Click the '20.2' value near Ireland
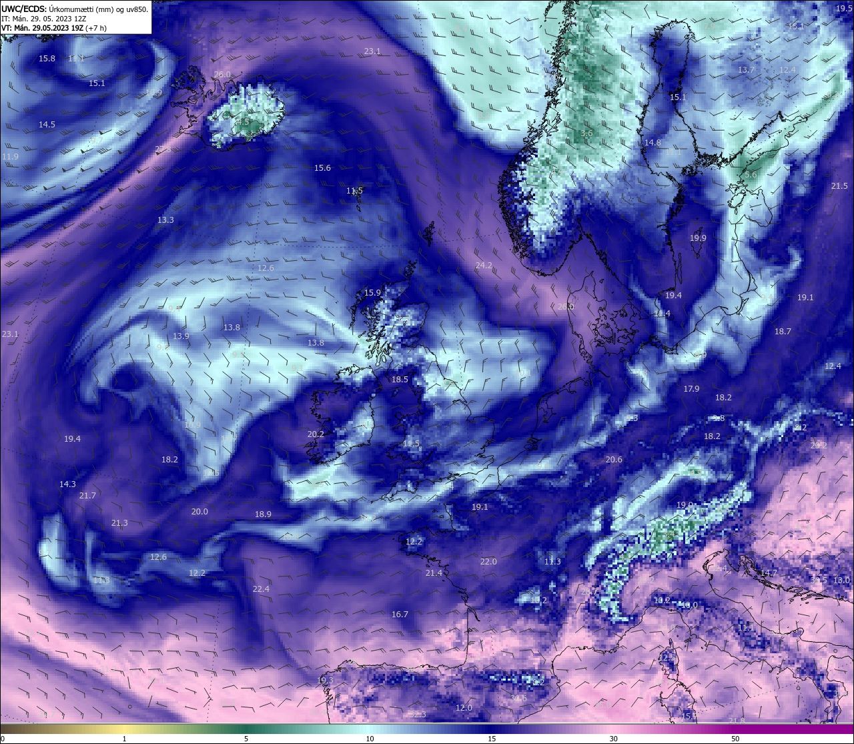854x744 pixels. click(316, 434)
